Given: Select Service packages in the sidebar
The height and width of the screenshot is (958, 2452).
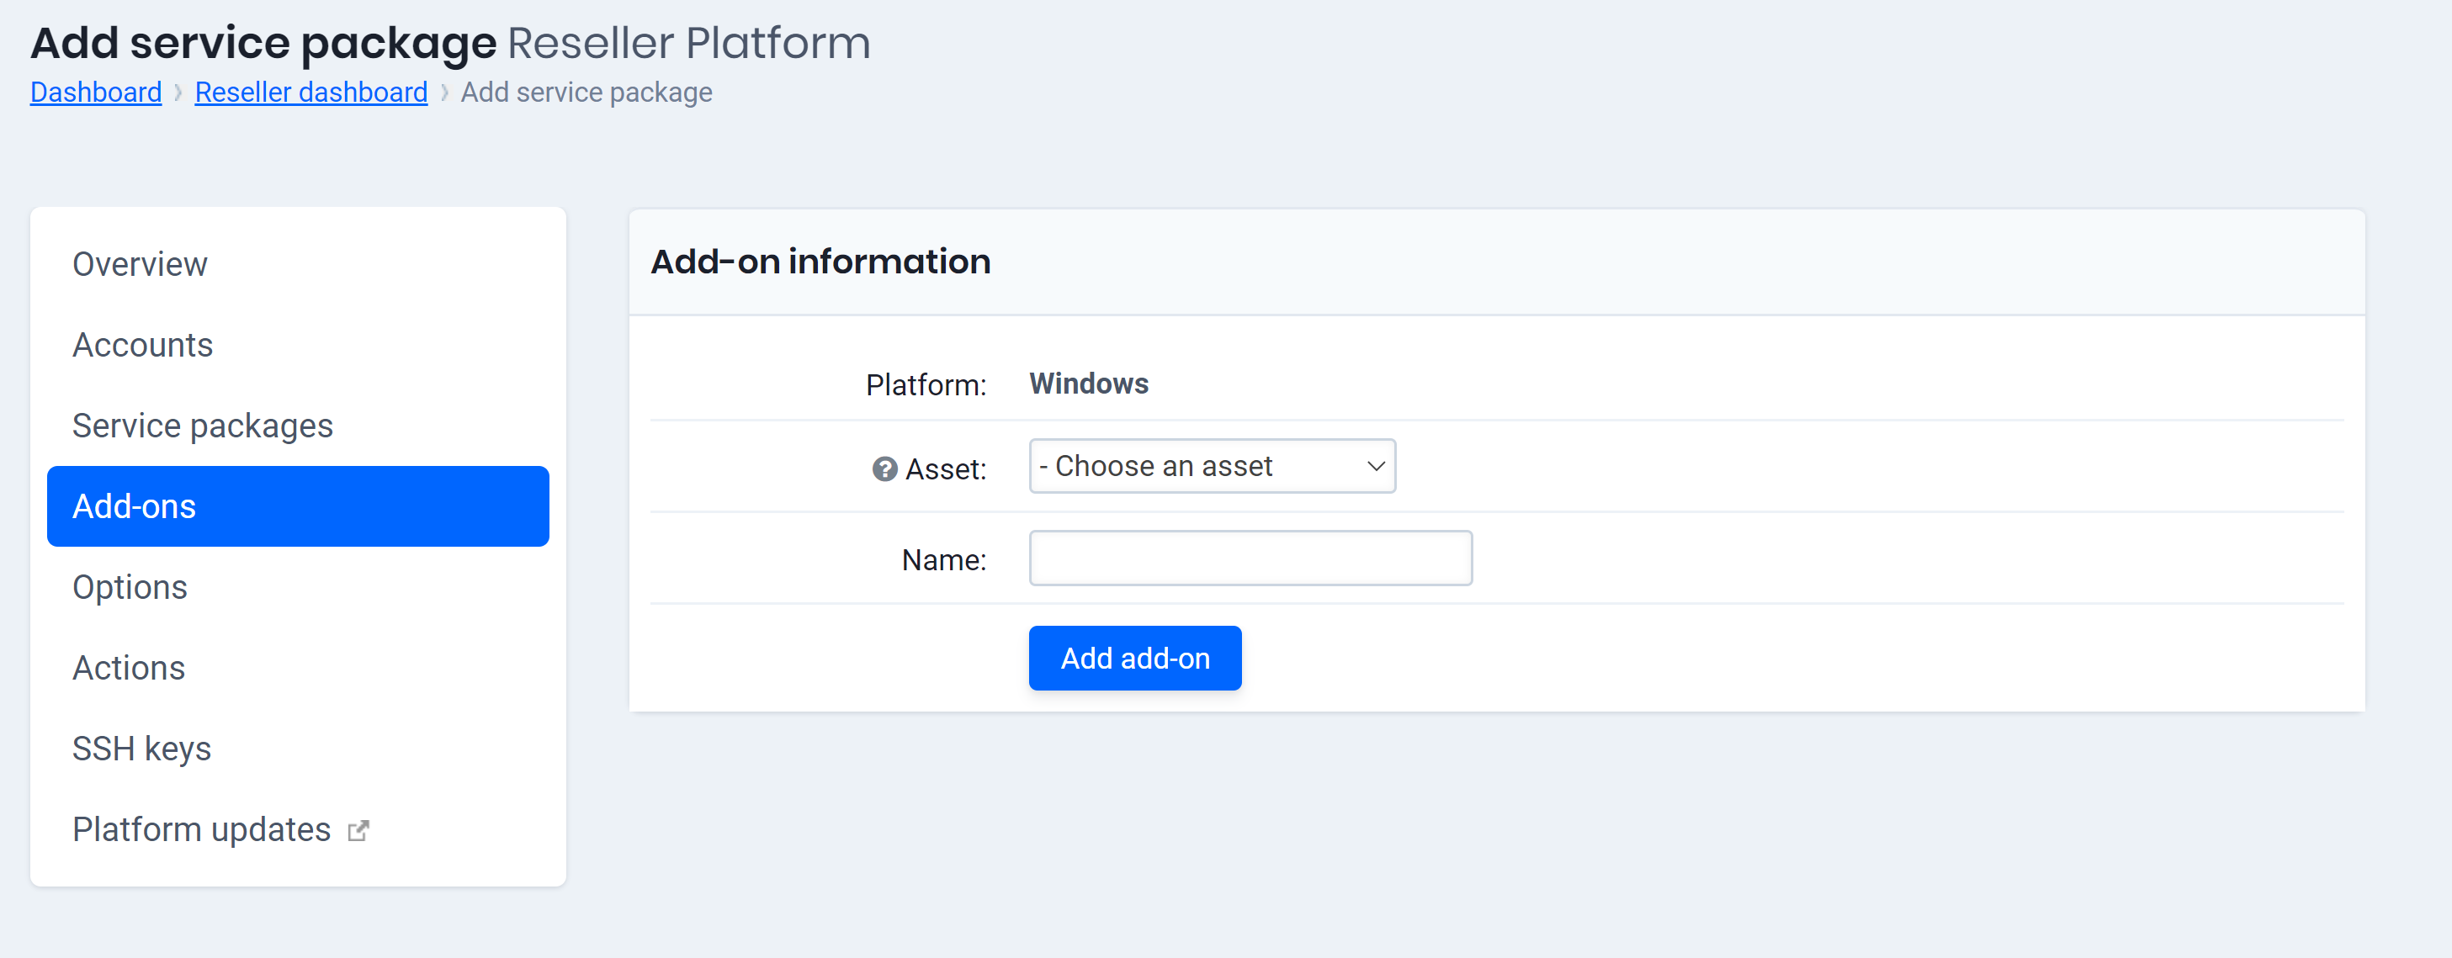Looking at the screenshot, I should (298, 426).
